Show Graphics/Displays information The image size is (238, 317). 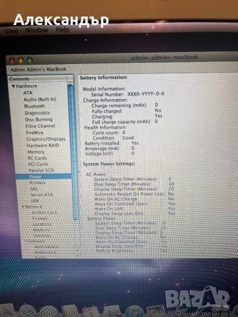click(46, 139)
